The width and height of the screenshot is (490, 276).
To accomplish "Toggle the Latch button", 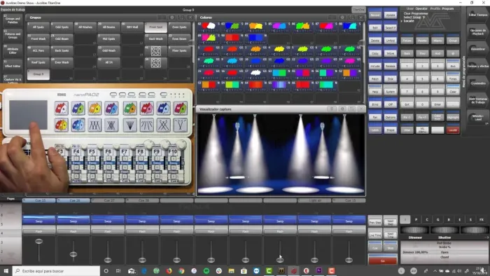I will tap(375, 130).
